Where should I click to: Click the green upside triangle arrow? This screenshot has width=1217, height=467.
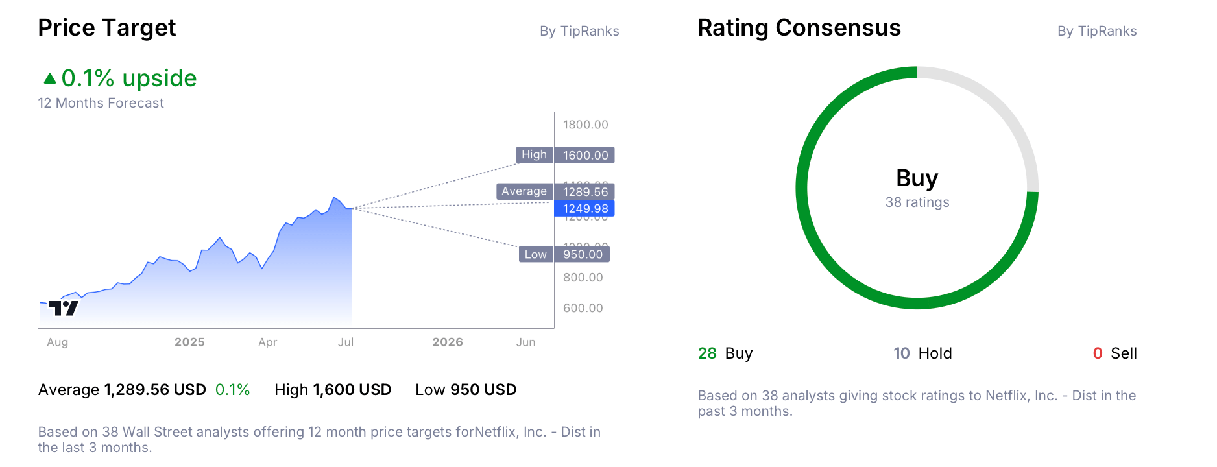click(x=50, y=78)
